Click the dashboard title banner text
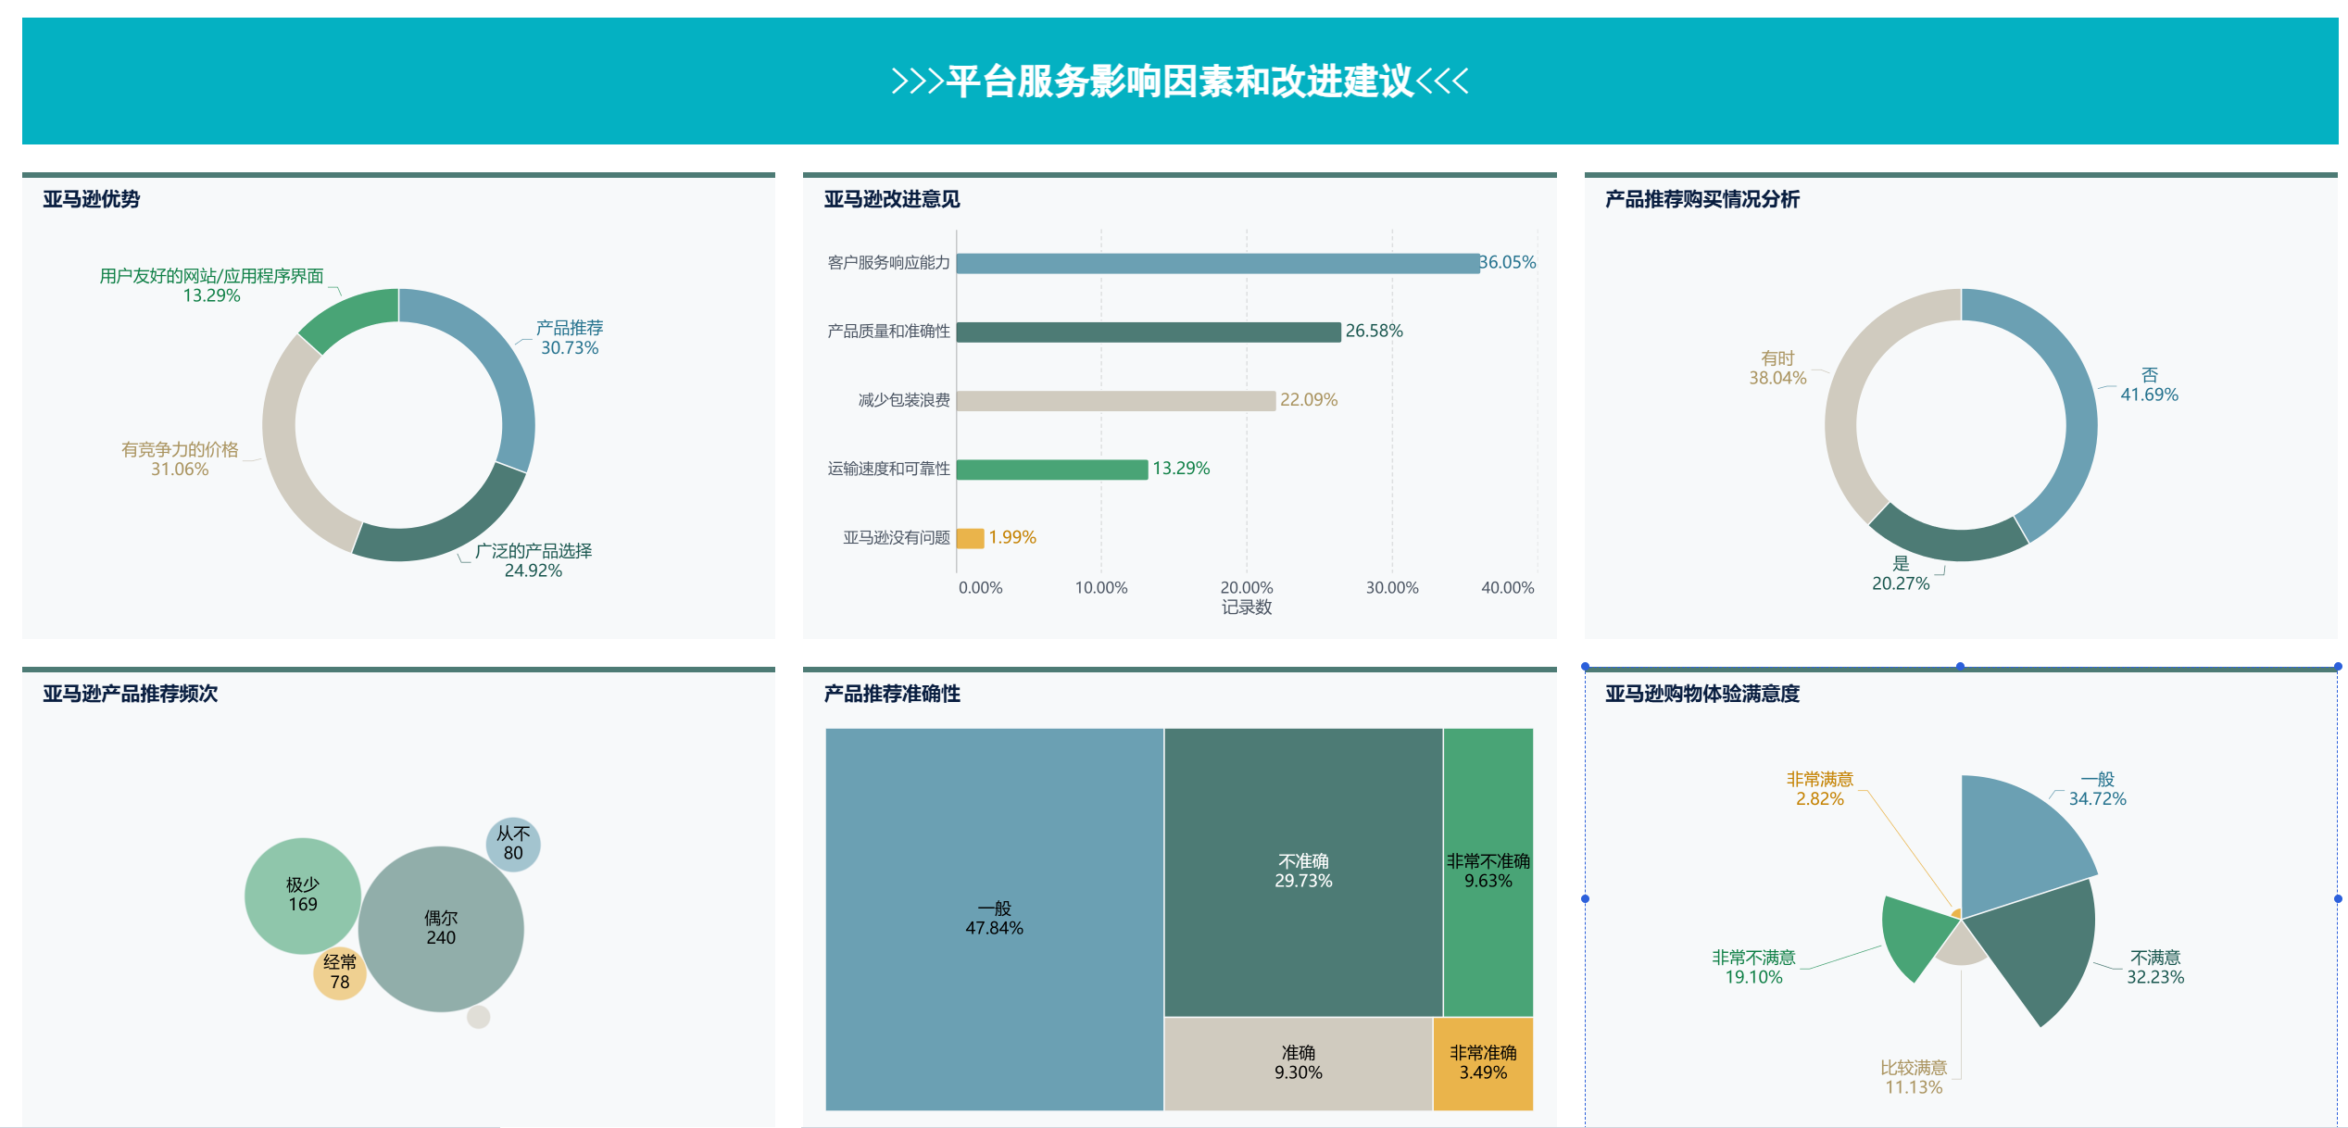 coord(1179,81)
